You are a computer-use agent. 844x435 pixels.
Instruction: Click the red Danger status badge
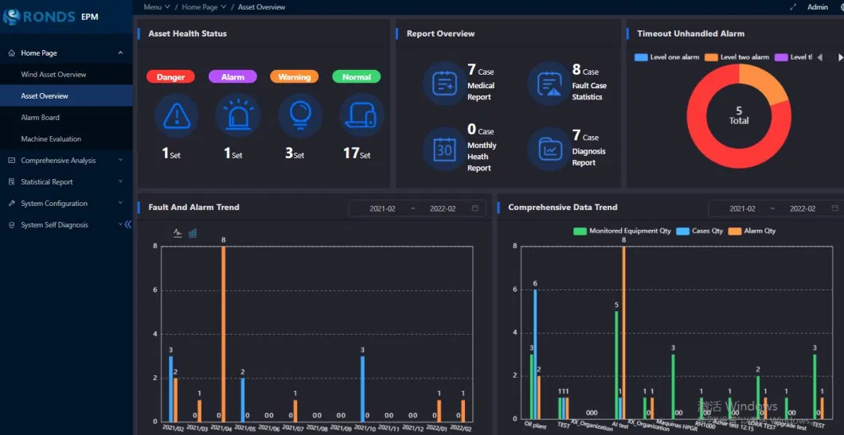170,77
